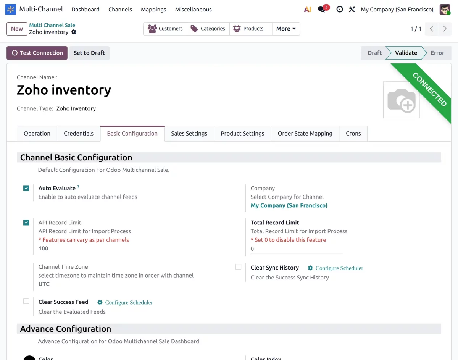Open gear settings next to Zoho inventory
The image size is (458, 360).
point(74,32)
